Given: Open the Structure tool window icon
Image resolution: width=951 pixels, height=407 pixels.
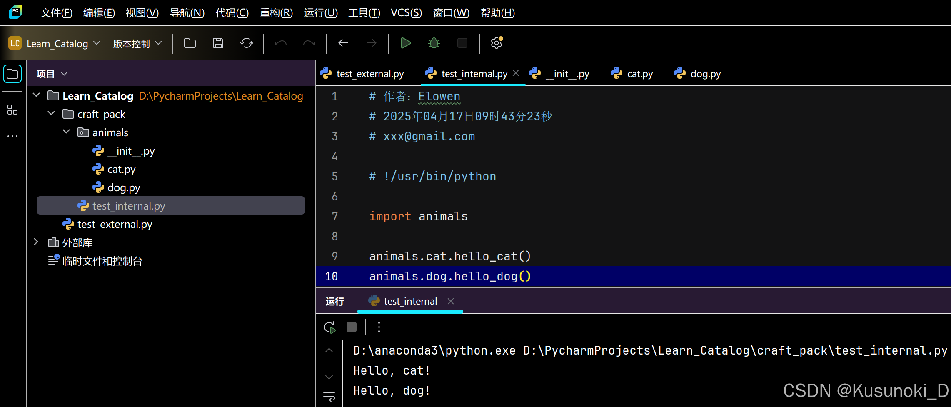Looking at the screenshot, I should pos(12,110).
